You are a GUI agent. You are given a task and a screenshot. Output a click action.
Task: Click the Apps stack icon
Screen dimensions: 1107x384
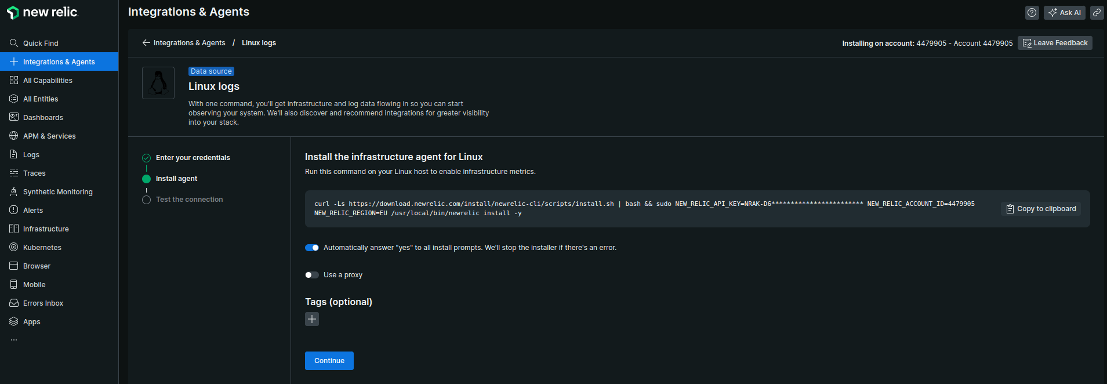tap(14, 321)
